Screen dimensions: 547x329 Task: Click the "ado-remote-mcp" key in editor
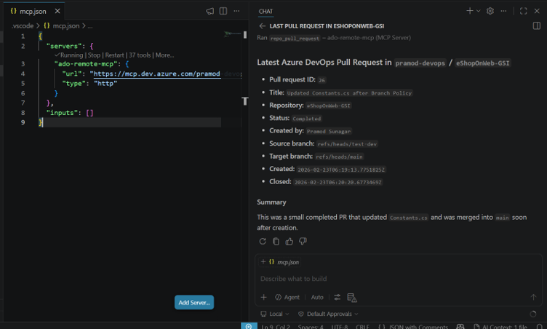click(86, 64)
